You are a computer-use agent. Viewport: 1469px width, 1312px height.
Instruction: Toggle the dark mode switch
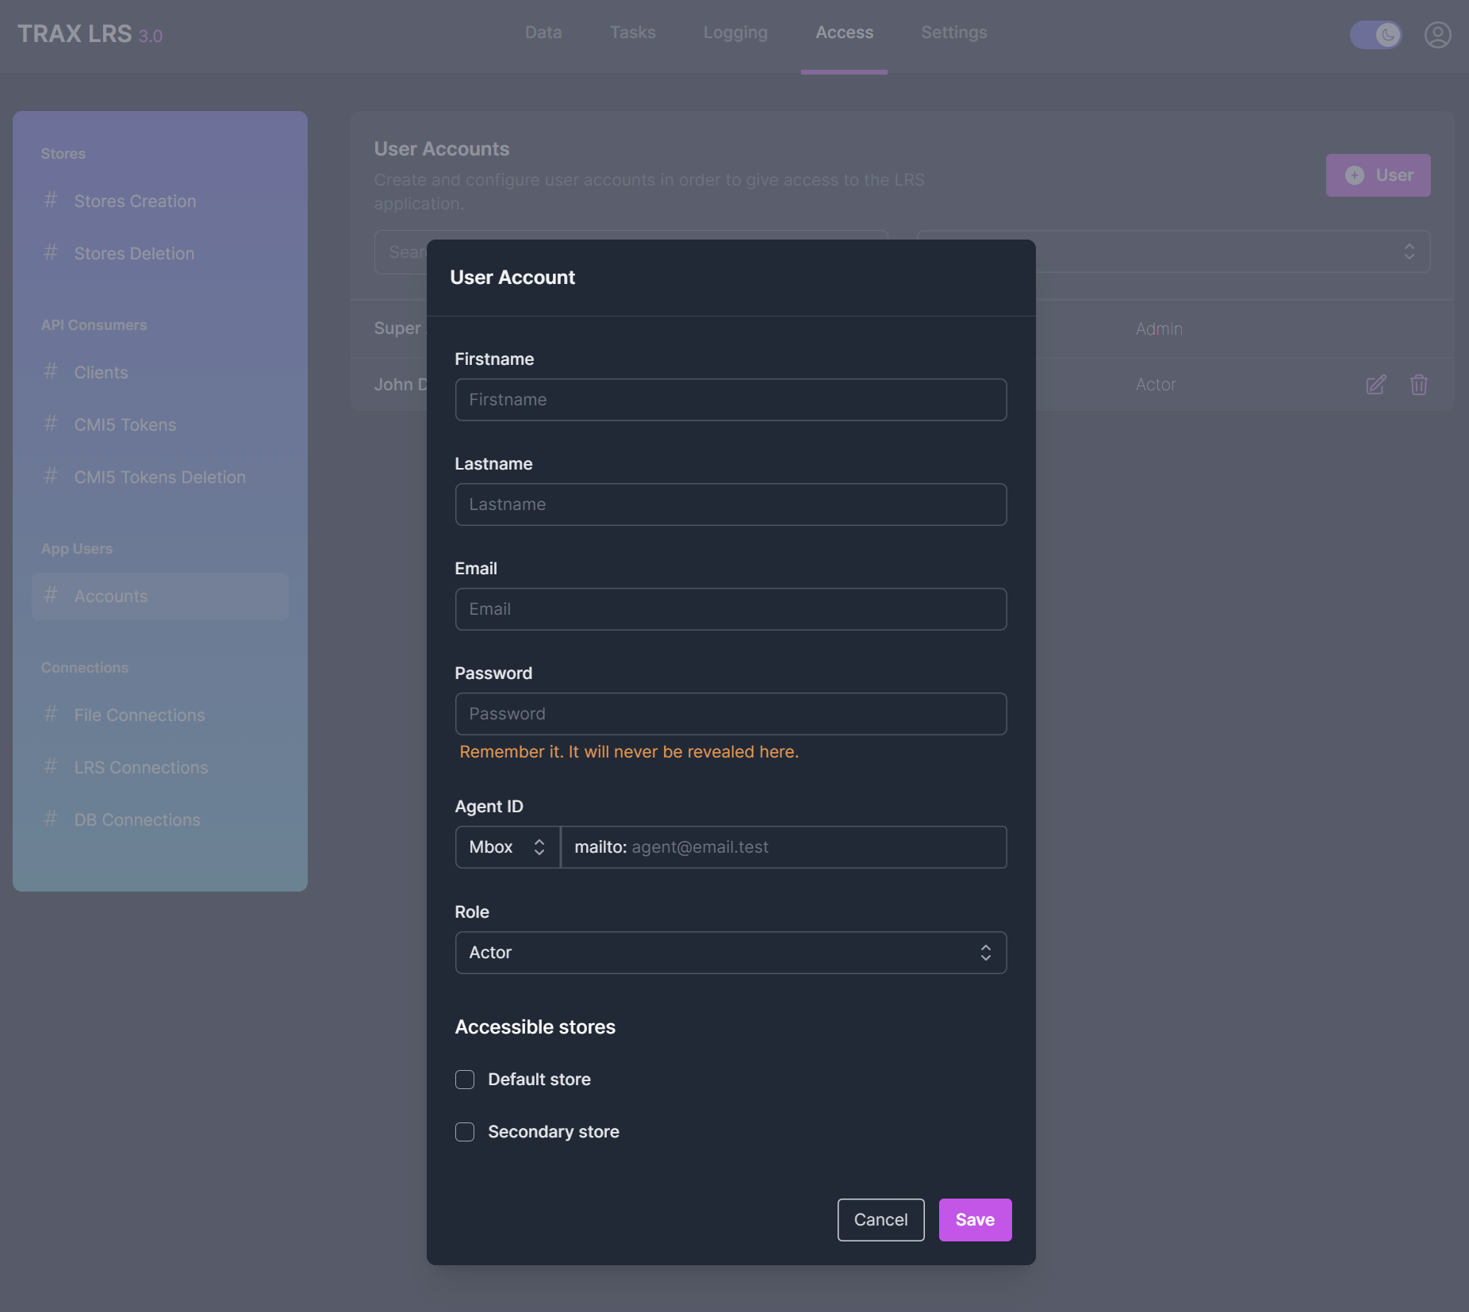click(x=1376, y=35)
